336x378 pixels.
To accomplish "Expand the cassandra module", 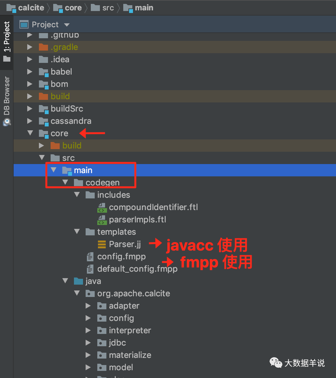I will tap(30, 121).
